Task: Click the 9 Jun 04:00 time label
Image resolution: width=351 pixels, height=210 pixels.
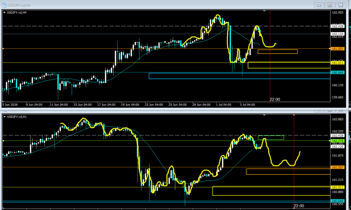Action: click(34, 105)
